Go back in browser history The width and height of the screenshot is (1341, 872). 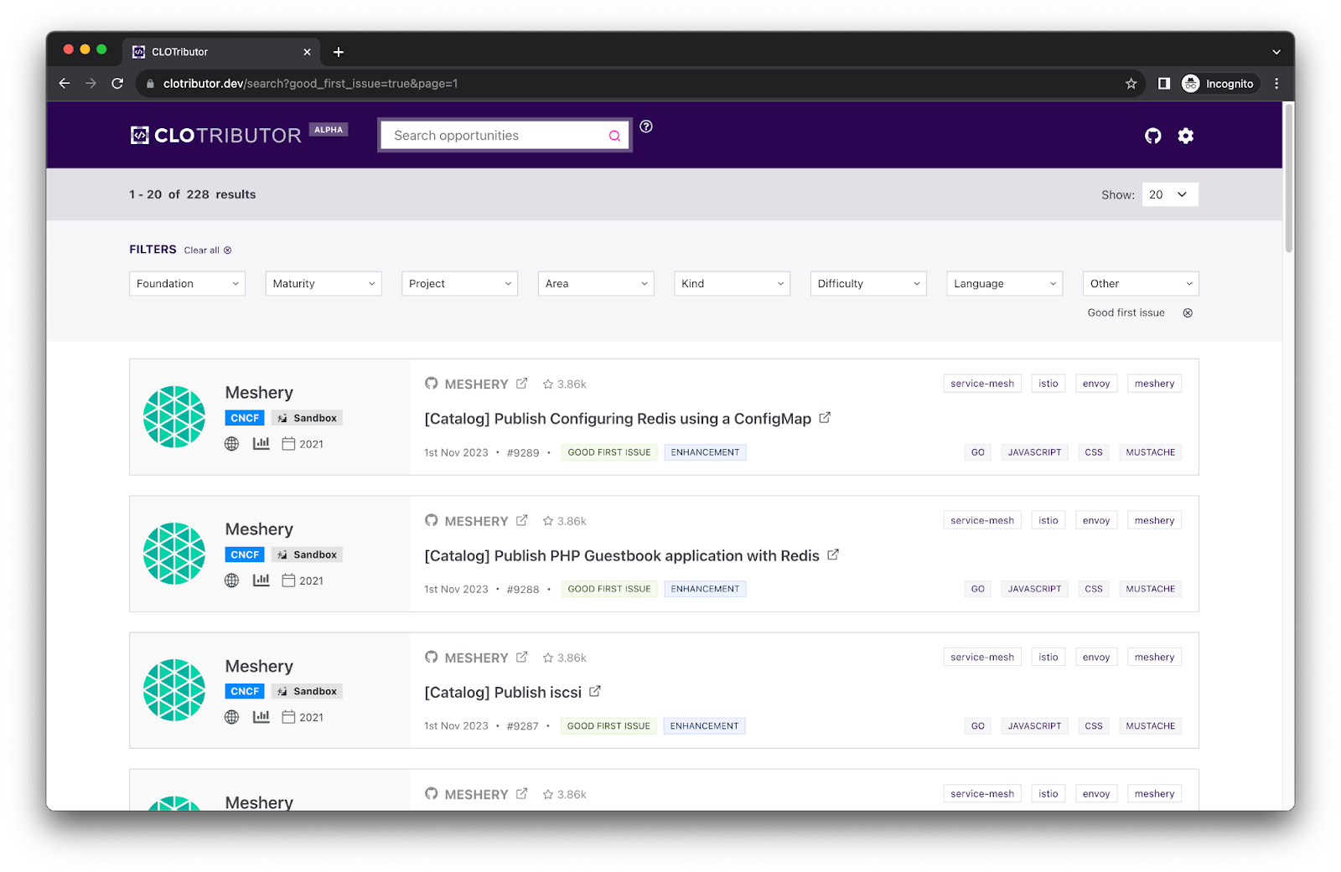(65, 84)
